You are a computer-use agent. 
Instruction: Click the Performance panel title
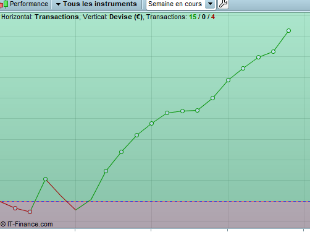29,4
